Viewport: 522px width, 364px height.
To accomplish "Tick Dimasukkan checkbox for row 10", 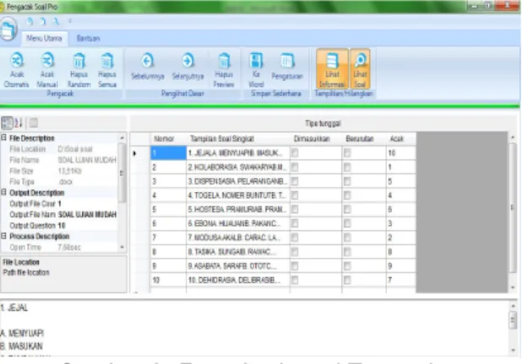I will click(x=294, y=280).
